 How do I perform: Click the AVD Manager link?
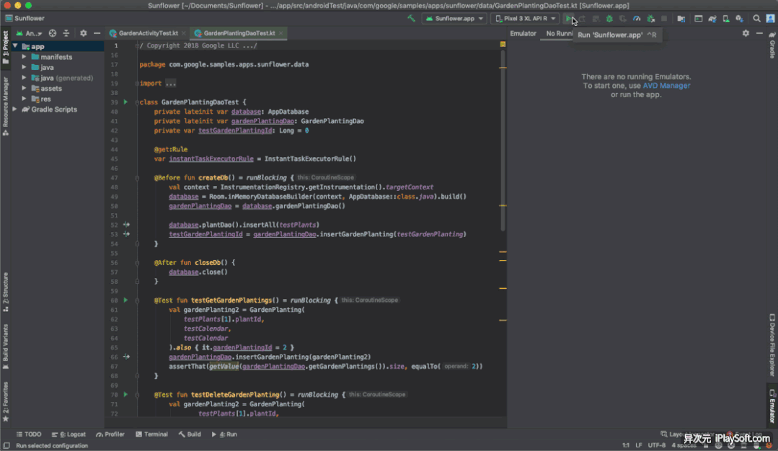[x=666, y=86]
